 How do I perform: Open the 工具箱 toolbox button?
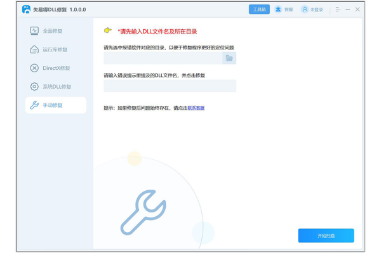point(259,10)
